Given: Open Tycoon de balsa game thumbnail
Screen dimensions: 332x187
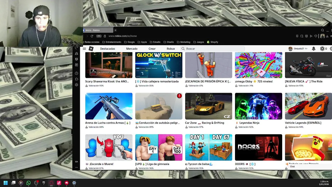Looking at the screenshot, I should coord(209,148).
